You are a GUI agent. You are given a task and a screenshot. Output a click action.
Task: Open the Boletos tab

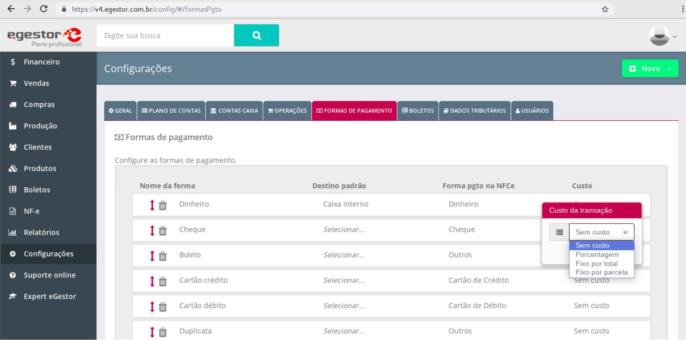[x=418, y=111]
